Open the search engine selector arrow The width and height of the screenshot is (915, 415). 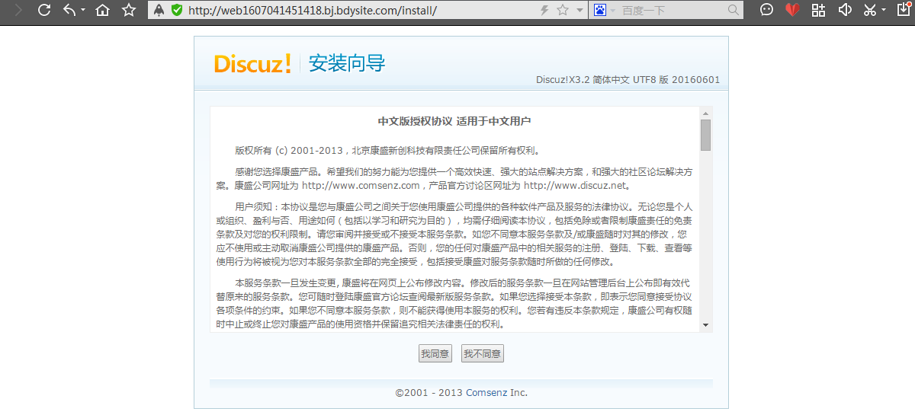tap(612, 11)
